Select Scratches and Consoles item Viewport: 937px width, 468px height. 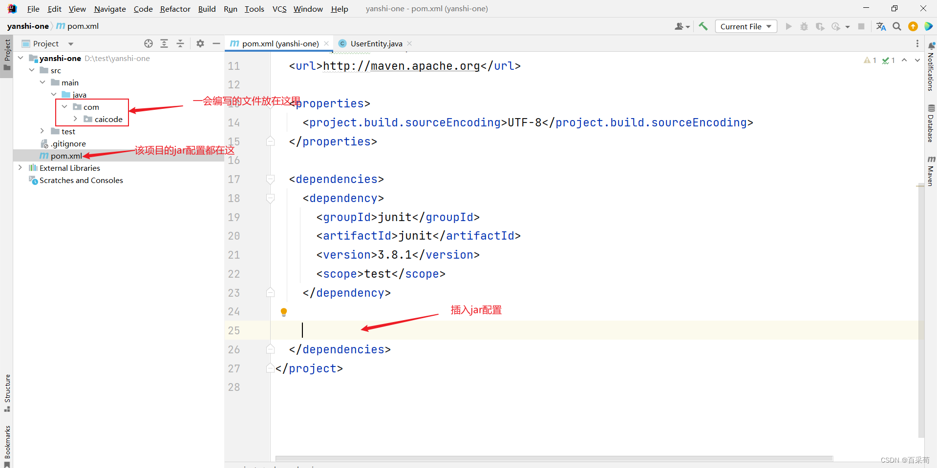click(81, 180)
